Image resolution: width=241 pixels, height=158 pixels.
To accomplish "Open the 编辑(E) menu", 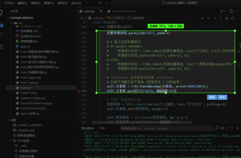I will click(22, 3).
